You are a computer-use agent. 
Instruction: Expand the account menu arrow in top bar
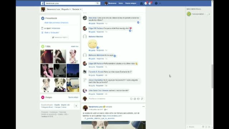click(x=160, y=3)
